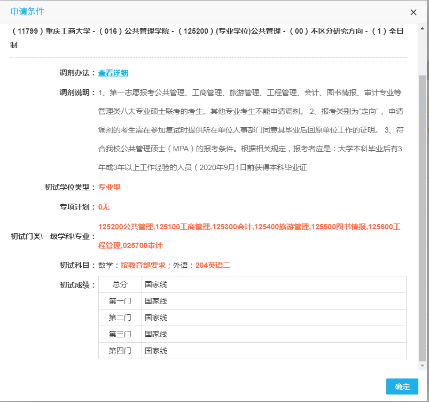Screen dimensions: 429x402
Task: Click the 0无 special plan value
Action: pos(104,207)
